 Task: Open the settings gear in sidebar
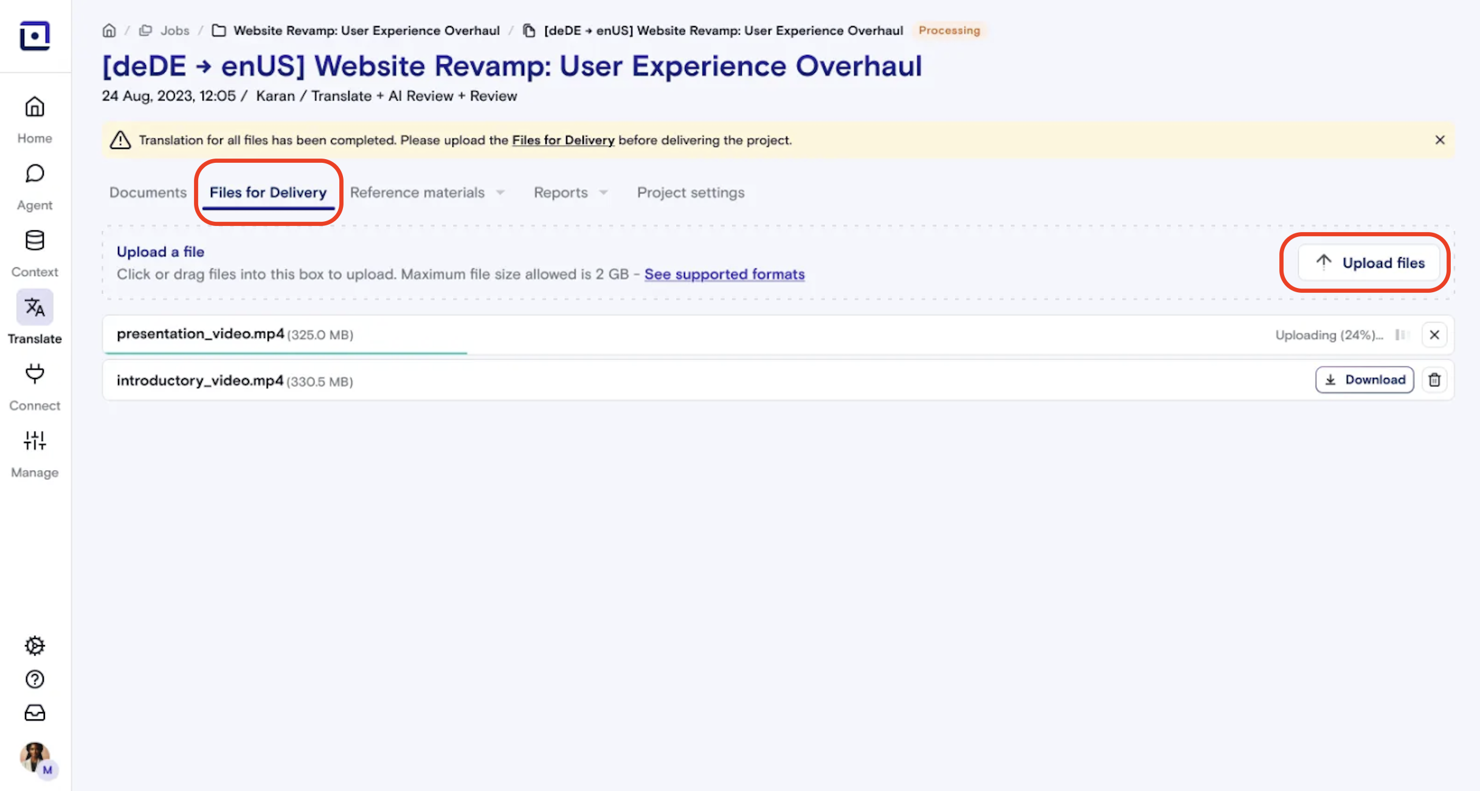[x=35, y=645]
